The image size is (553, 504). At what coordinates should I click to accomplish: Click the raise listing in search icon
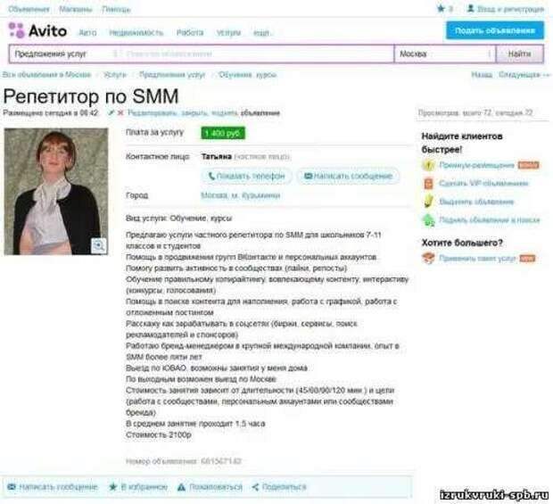(x=428, y=220)
